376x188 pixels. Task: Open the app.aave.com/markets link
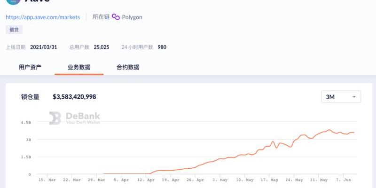[43, 17]
